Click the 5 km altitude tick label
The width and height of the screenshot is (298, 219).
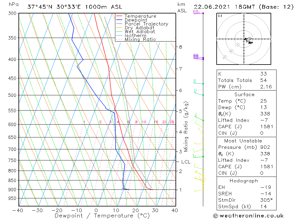(180, 111)
